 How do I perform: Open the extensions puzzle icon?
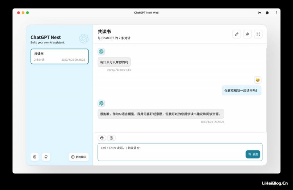pos(267,13)
